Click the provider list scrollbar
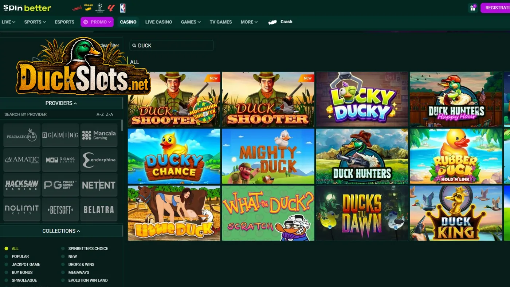Viewport: 510px width, 287px height. [x=122, y=125]
